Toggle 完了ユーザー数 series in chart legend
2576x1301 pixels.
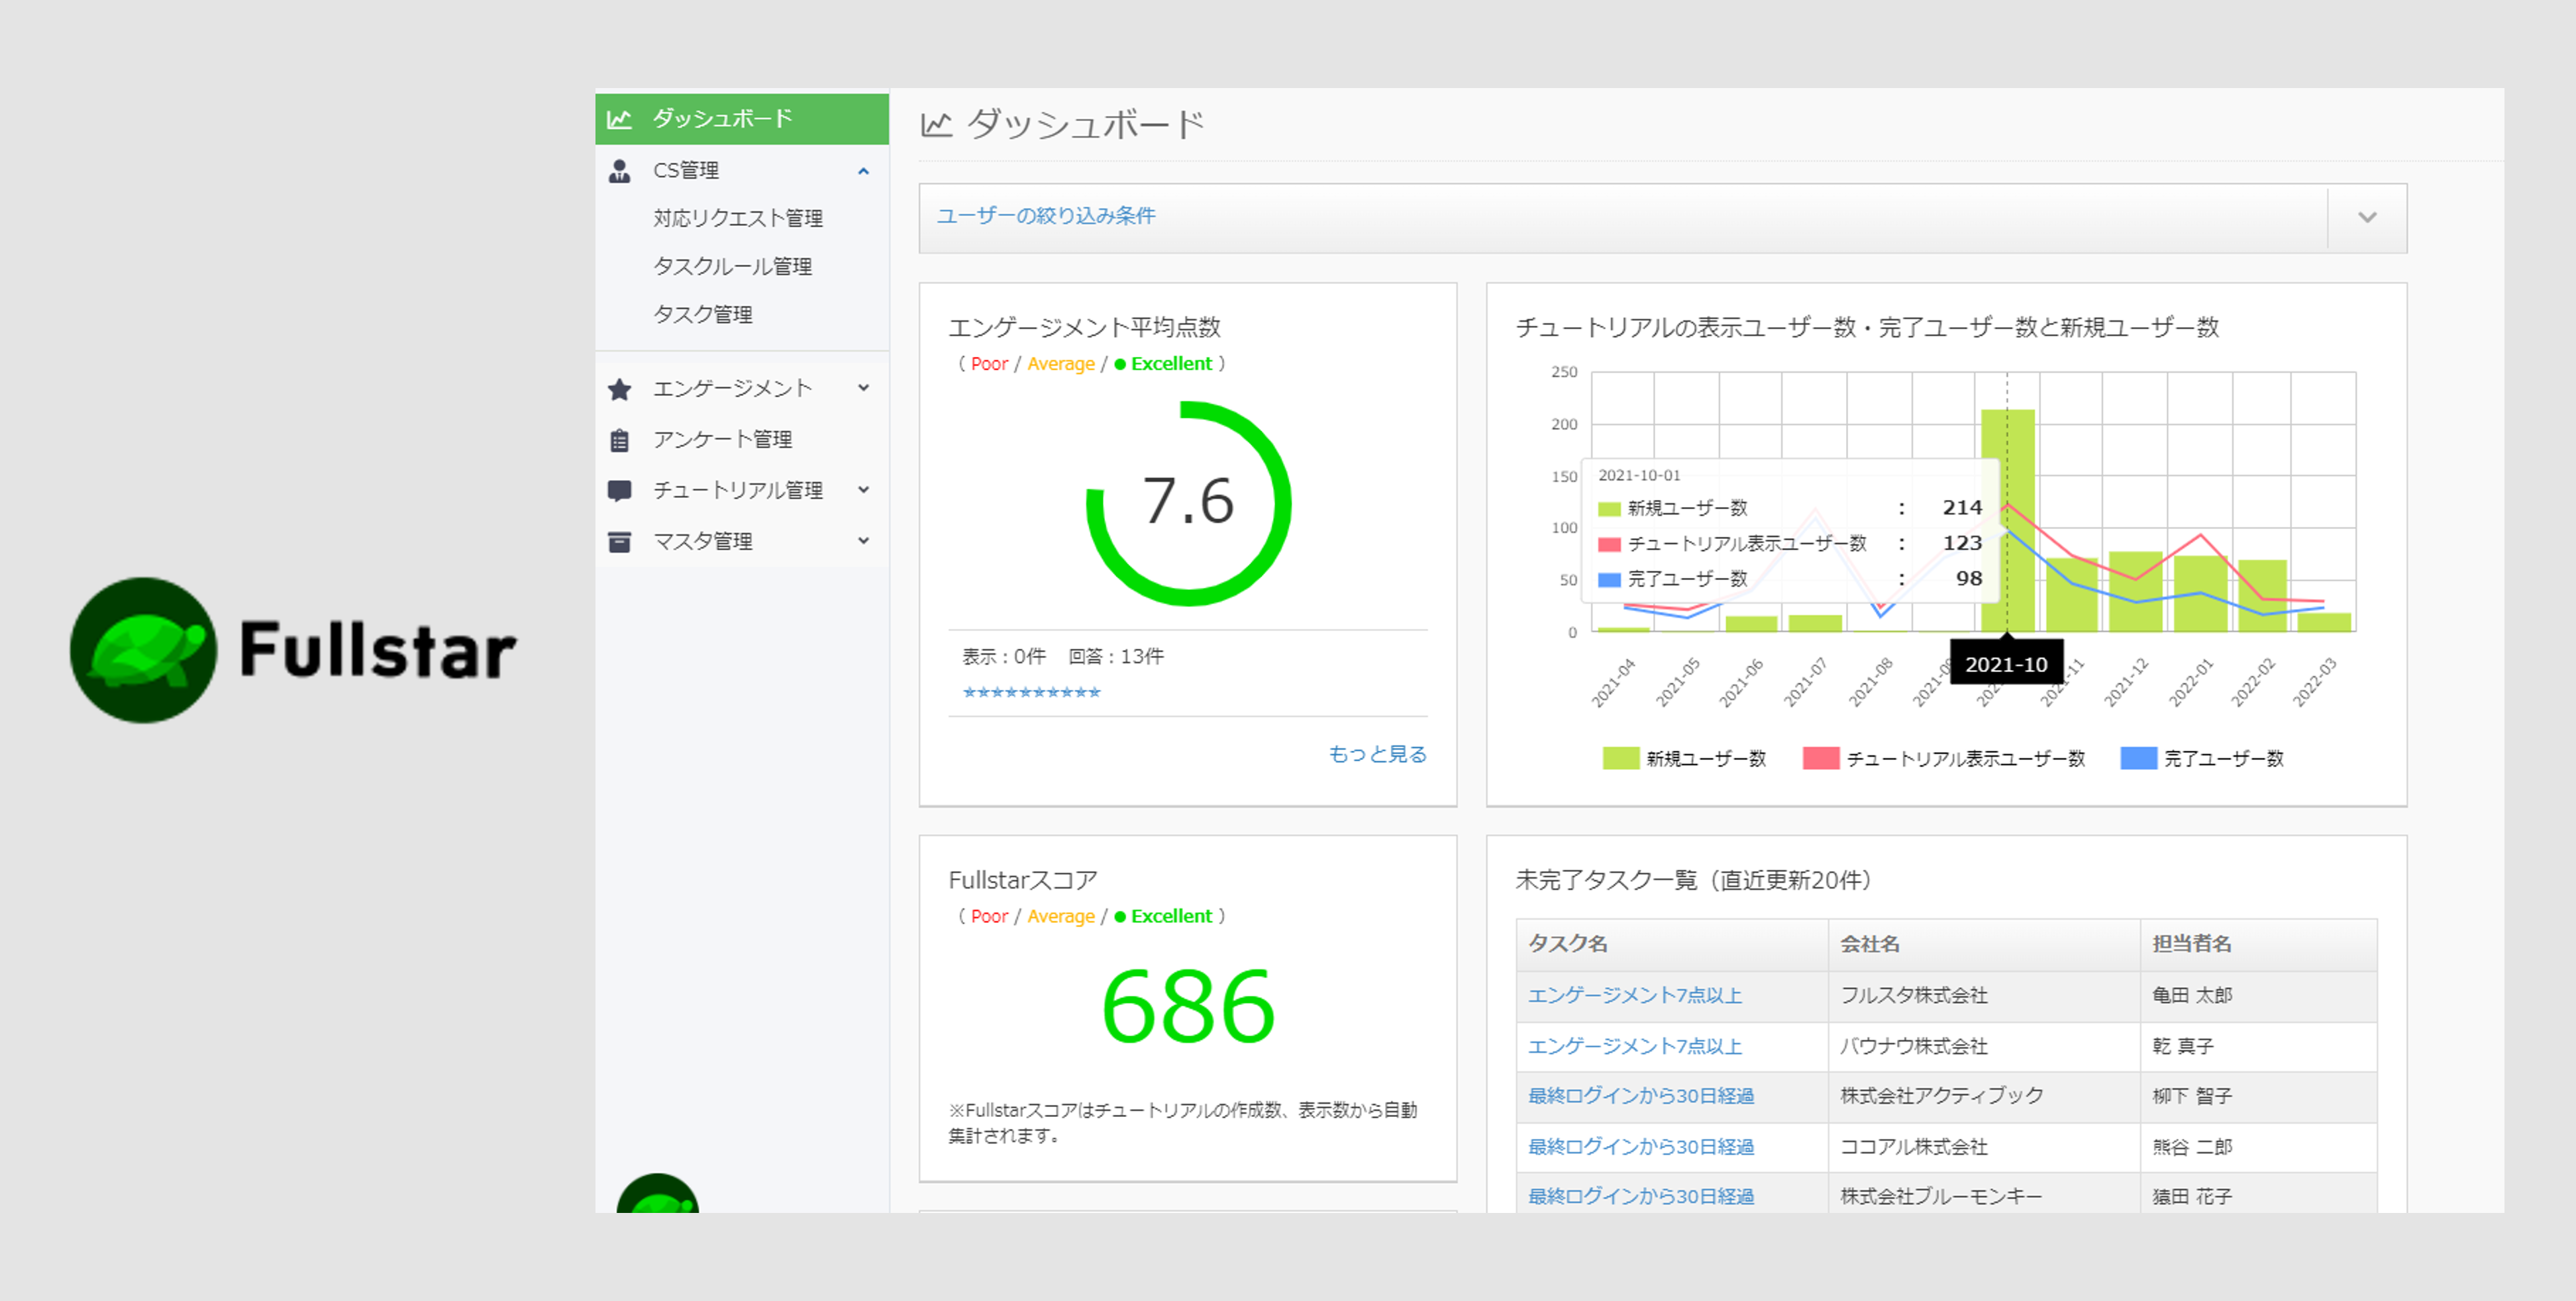coord(2201,758)
